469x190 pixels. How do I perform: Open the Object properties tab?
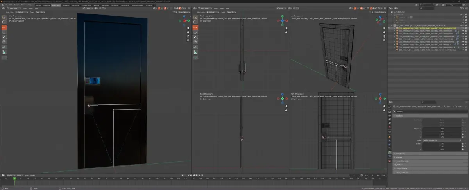point(390,138)
